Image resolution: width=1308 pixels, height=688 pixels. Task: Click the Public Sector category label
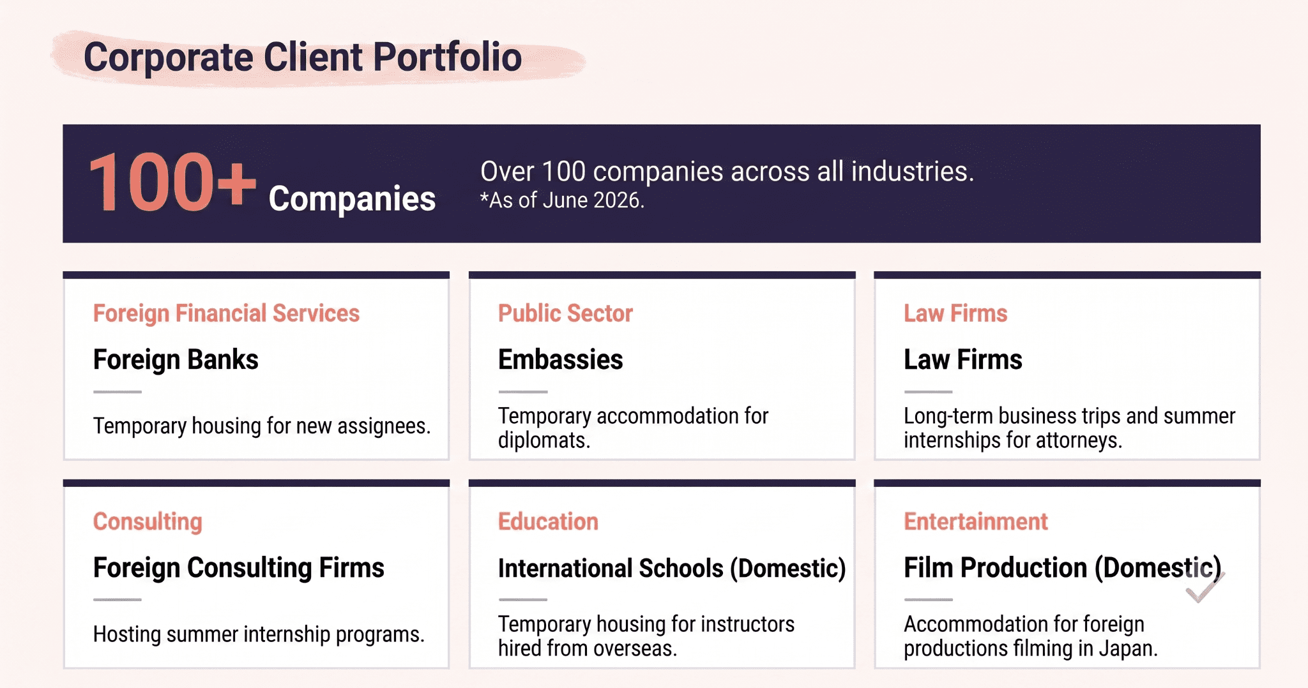565,313
